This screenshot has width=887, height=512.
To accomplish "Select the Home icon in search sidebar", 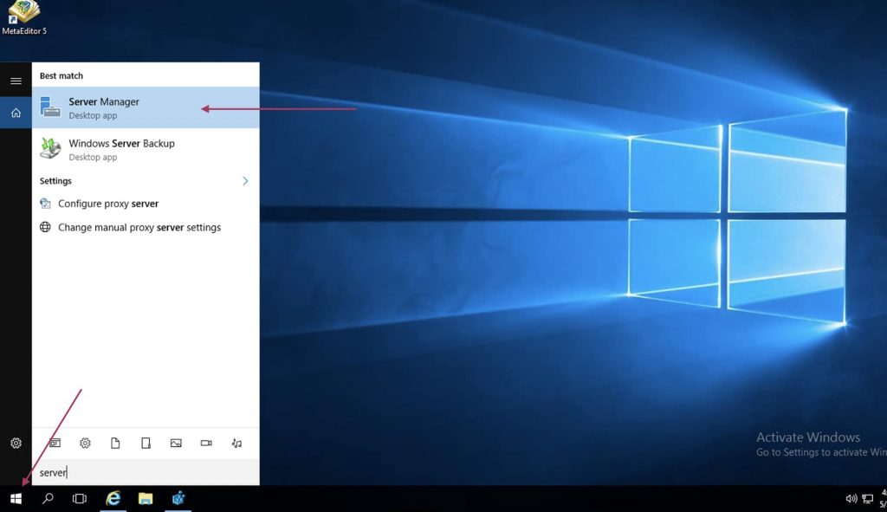I will pyautogui.click(x=16, y=113).
